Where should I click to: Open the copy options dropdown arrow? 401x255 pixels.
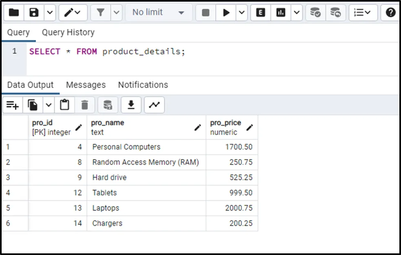point(49,105)
